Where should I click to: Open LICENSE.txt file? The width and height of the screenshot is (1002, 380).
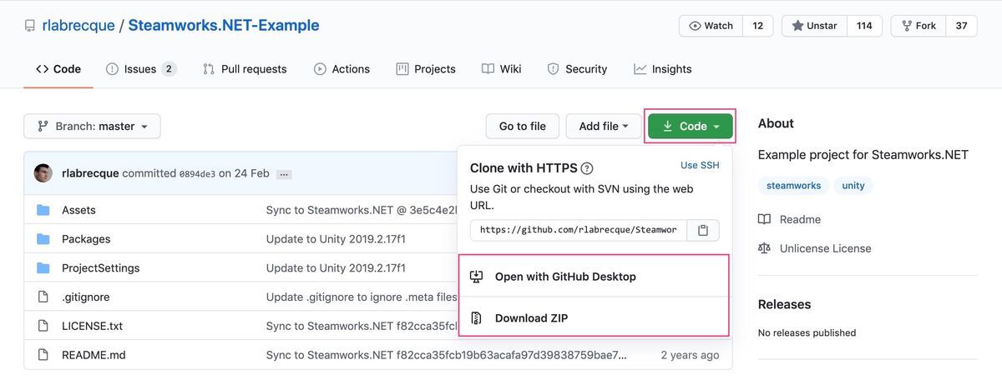(92, 326)
